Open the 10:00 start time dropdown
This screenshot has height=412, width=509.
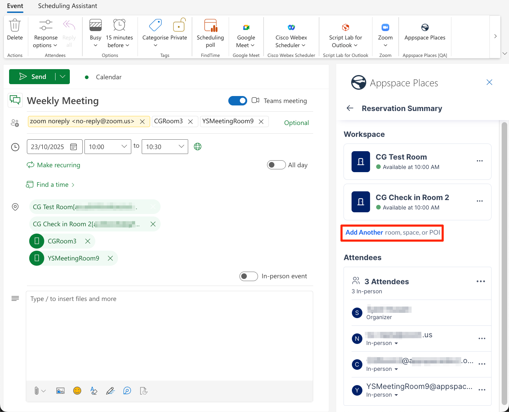pyautogui.click(x=108, y=147)
